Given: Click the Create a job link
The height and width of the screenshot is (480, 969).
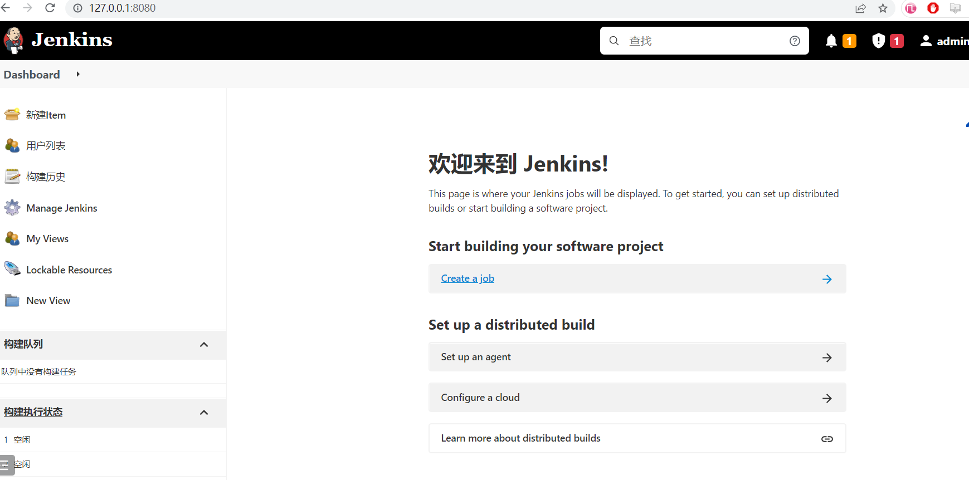Looking at the screenshot, I should [468, 278].
